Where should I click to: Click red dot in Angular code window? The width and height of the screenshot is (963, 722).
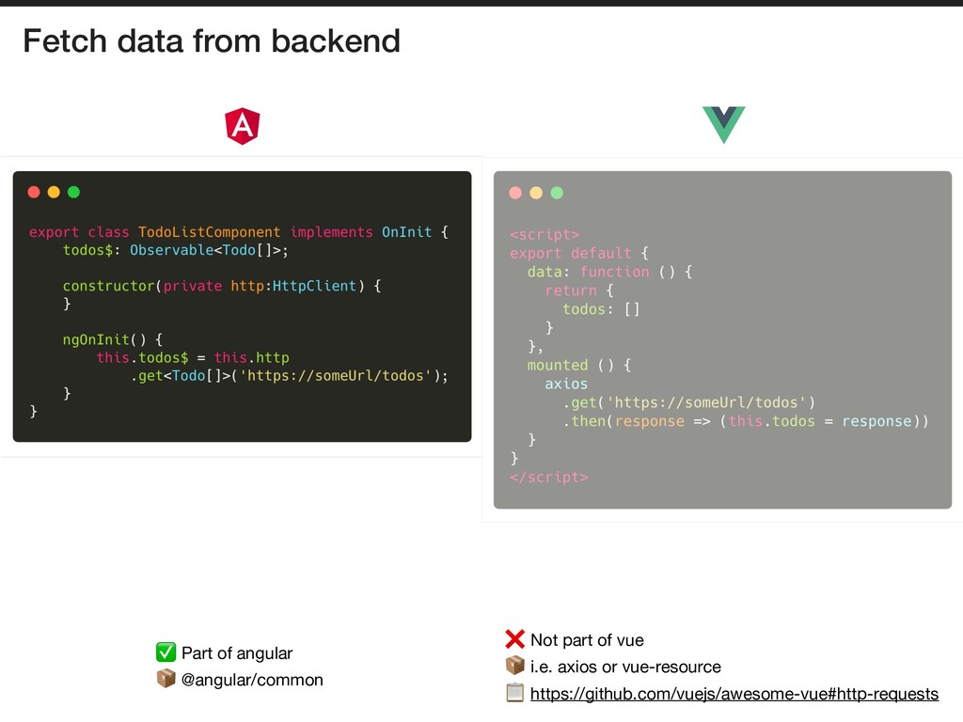[34, 192]
